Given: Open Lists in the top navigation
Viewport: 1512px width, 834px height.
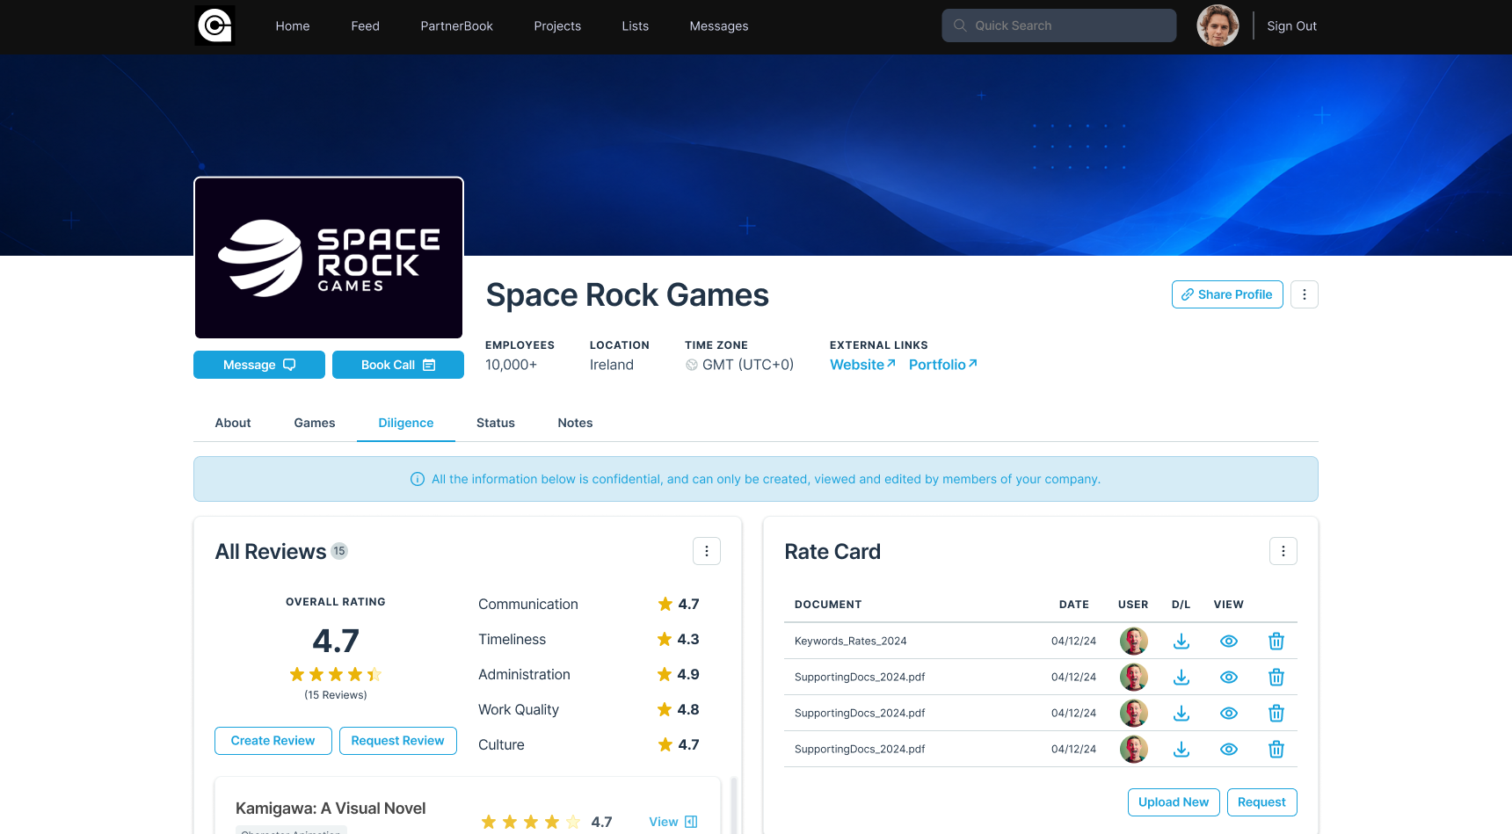Looking at the screenshot, I should click(x=636, y=26).
